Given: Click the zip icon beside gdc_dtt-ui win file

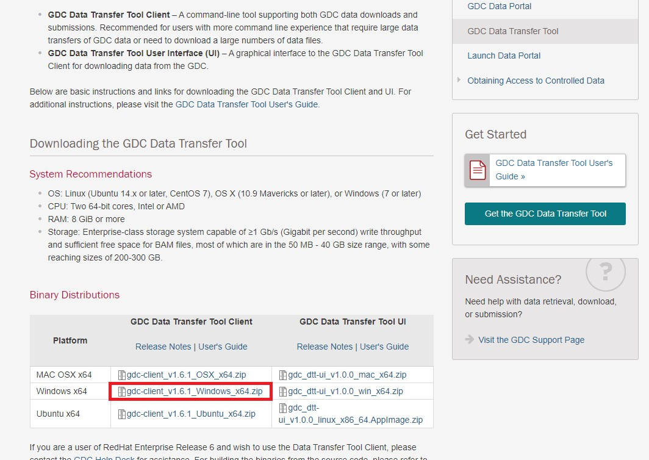Looking at the screenshot, I should (x=283, y=392).
